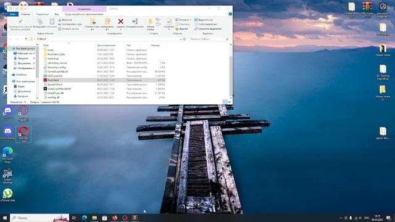395x222 pixels.
Task: Click Обратить выделение (Invert selection) in ribbon
Action: pyautogui.click(x=208, y=29)
